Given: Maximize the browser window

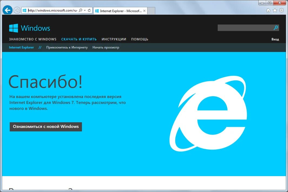Looking at the screenshot, I should [269, 3].
